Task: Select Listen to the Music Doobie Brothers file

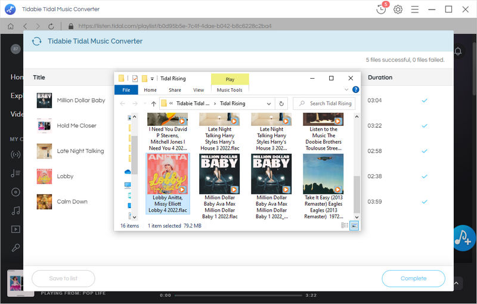Action: (323, 132)
